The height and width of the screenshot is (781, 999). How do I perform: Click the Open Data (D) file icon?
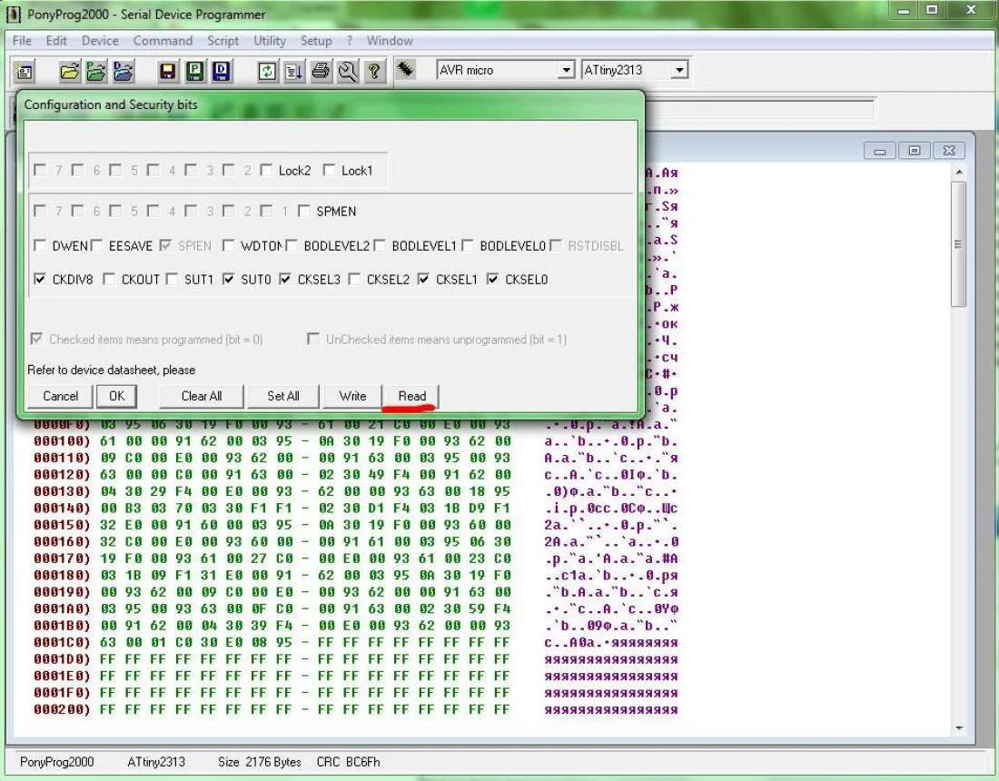point(123,72)
